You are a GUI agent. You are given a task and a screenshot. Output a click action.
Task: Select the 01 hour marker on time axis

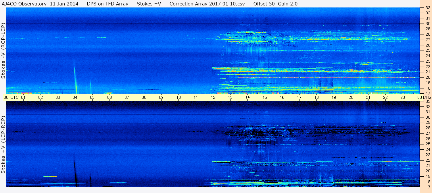[x=23, y=97]
